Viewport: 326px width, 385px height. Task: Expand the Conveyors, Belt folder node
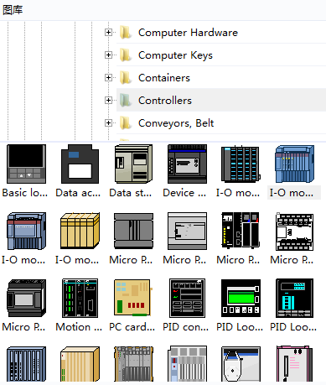click(x=108, y=123)
